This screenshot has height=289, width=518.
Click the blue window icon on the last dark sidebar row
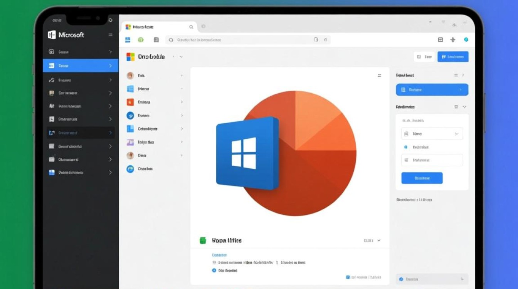tap(52, 173)
